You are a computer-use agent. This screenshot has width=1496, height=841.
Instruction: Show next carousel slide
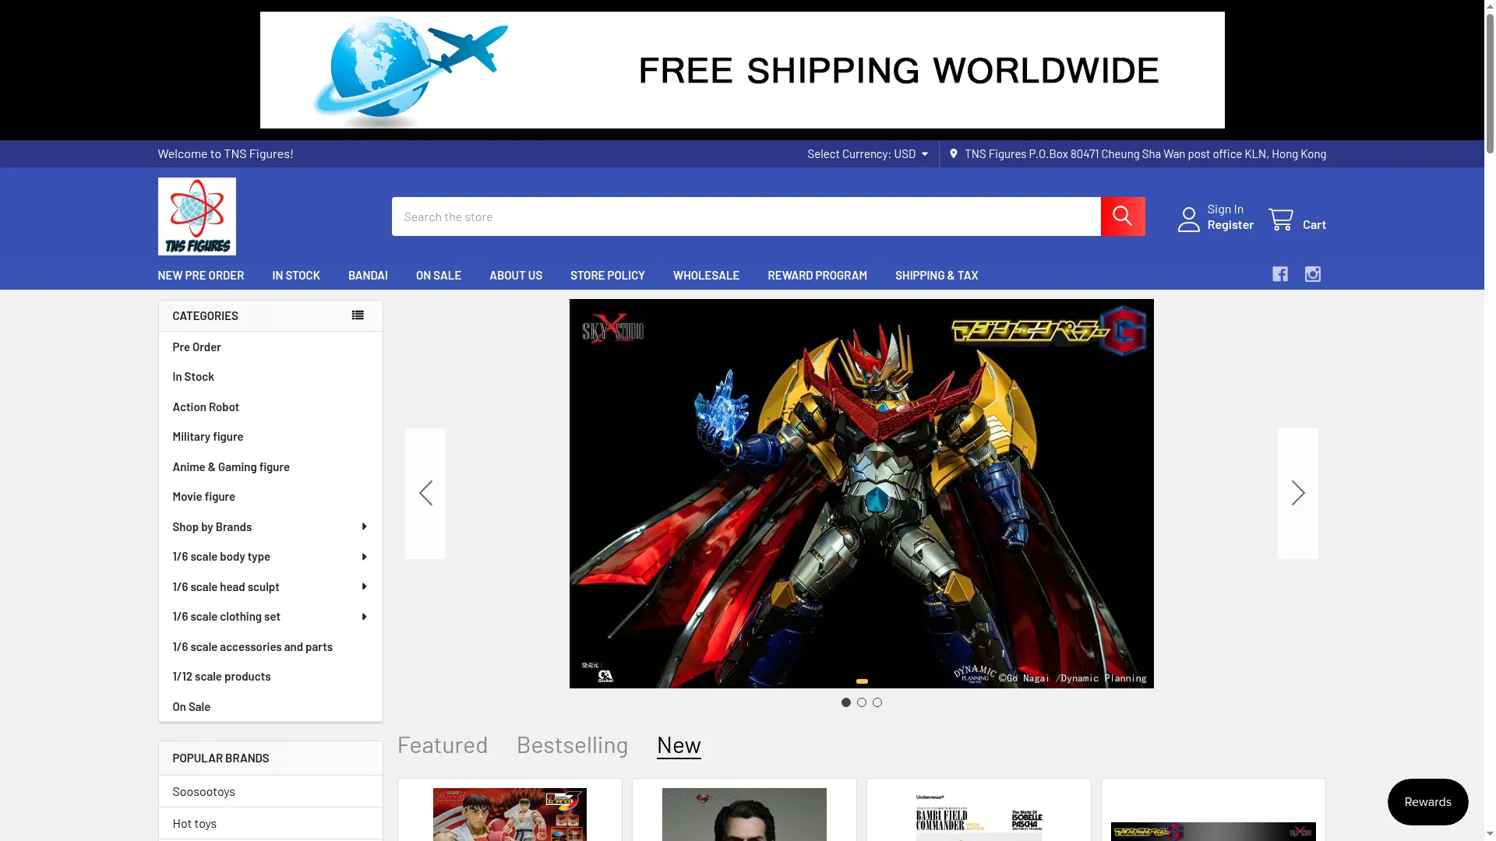coord(1298,494)
